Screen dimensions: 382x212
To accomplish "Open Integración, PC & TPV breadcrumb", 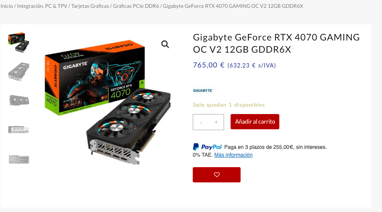I will [42, 6].
